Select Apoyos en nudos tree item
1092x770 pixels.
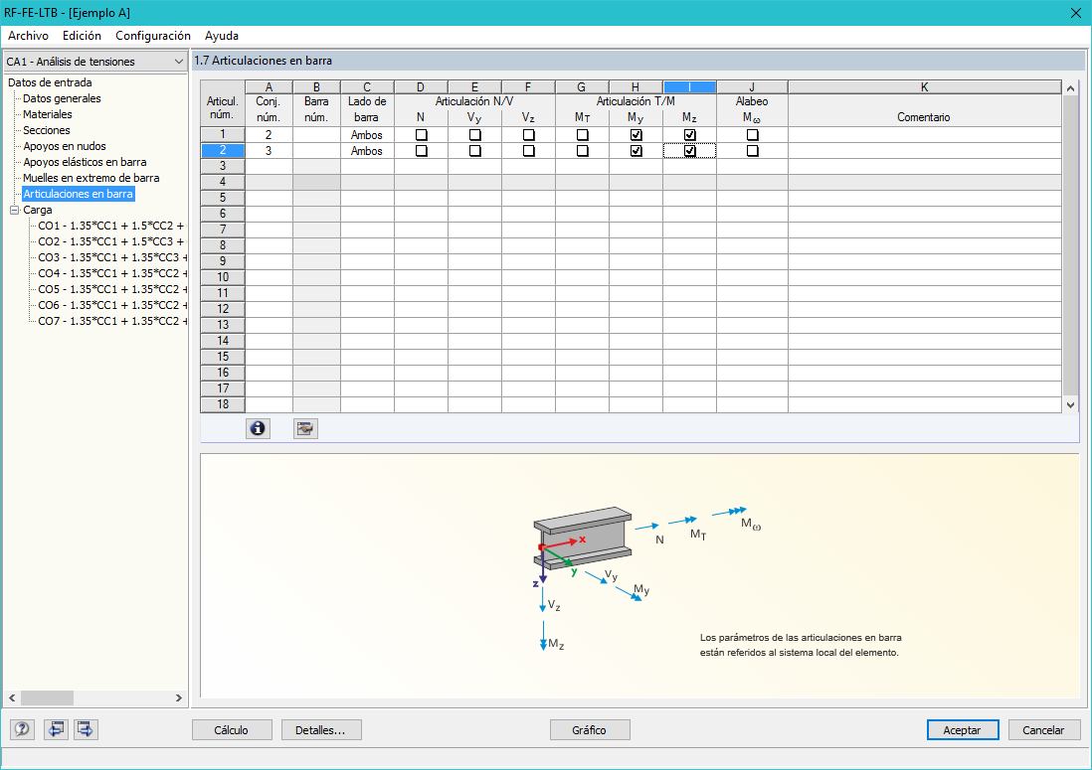click(x=65, y=146)
